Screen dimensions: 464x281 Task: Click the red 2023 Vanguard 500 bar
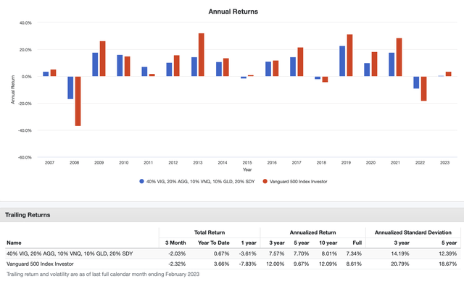448,74
